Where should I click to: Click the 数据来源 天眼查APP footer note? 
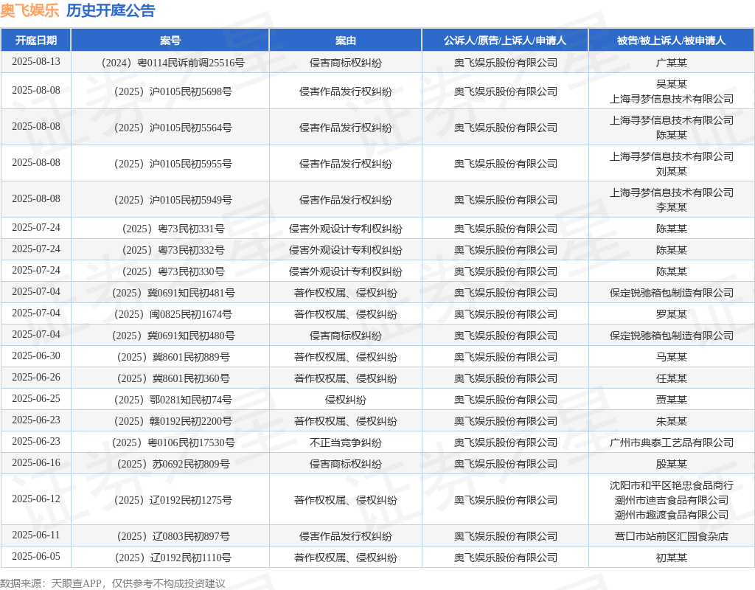click(x=113, y=584)
